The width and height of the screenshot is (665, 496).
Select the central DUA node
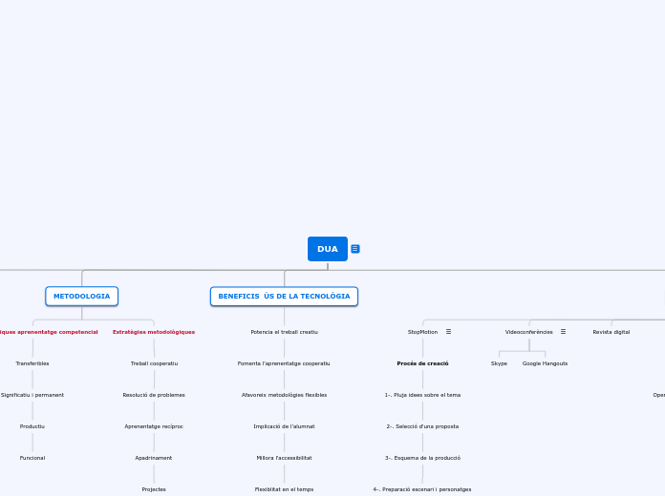click(328, 249)
